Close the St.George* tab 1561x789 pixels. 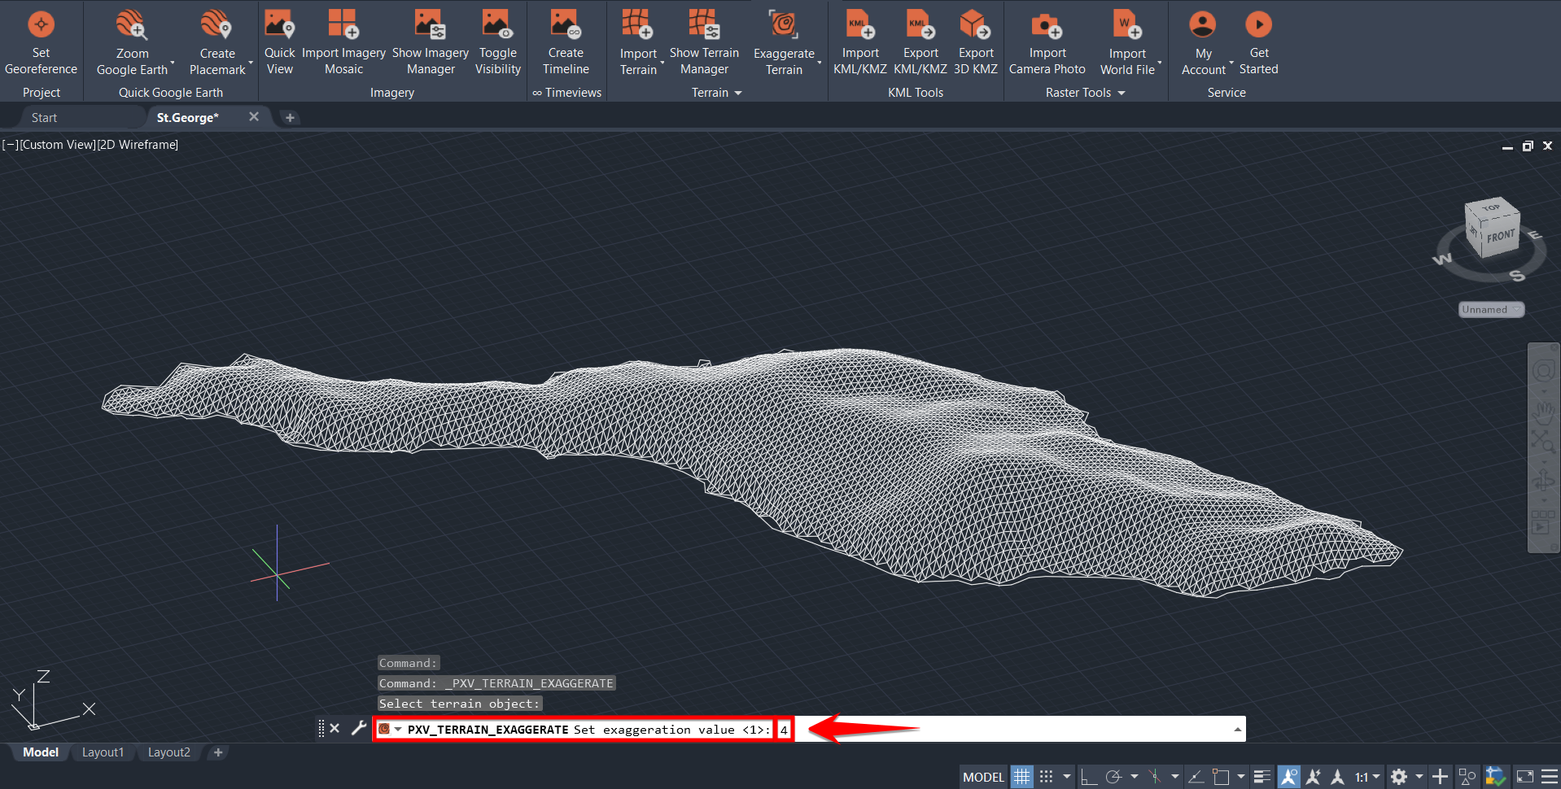pos(254,117)
